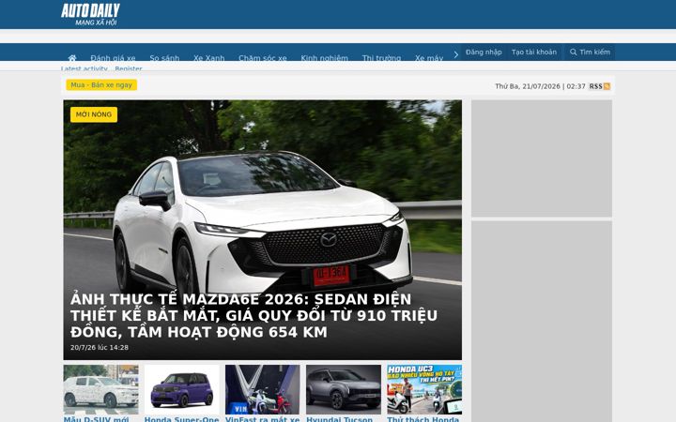Open the Honda UC3 challenge thumbnail
The height and width of the screenshot is (422, 676).
point(424,390)
